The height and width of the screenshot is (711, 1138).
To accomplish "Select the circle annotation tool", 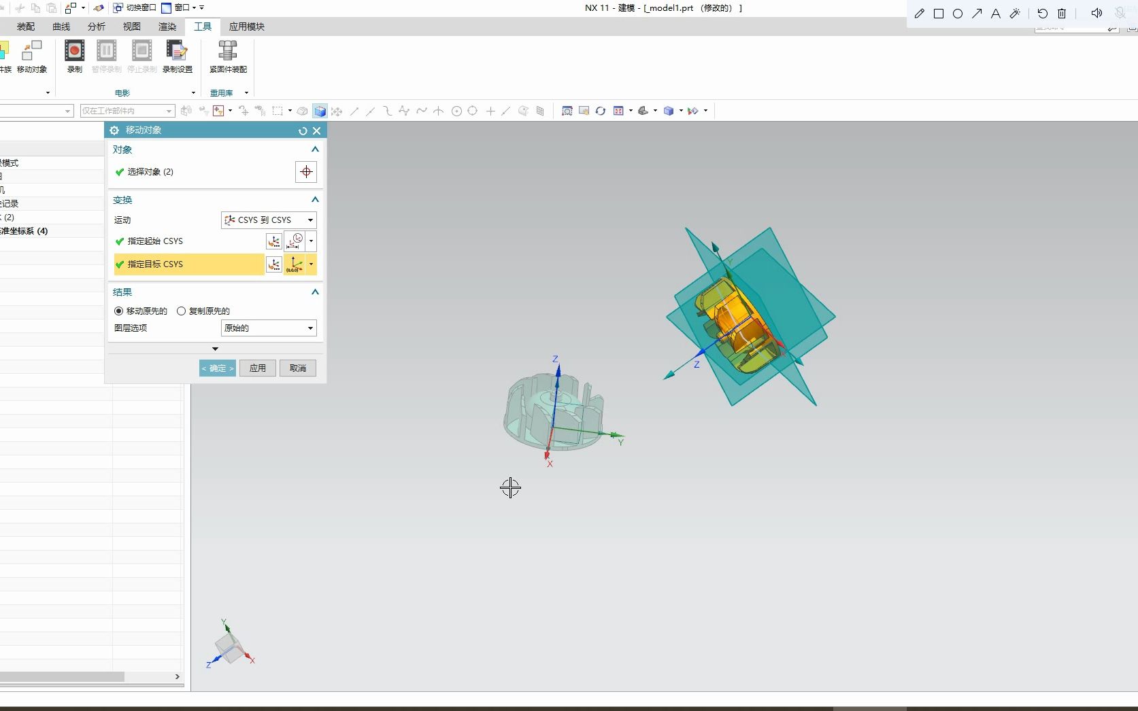I will coord(958,14).
